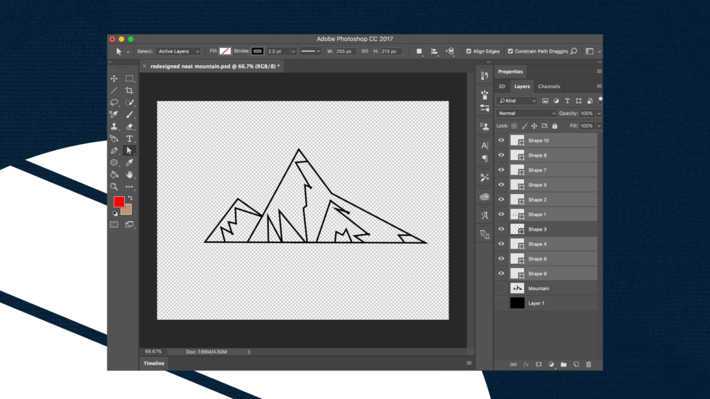Open the layer Opacity dropdown arrow

(599, 114)
